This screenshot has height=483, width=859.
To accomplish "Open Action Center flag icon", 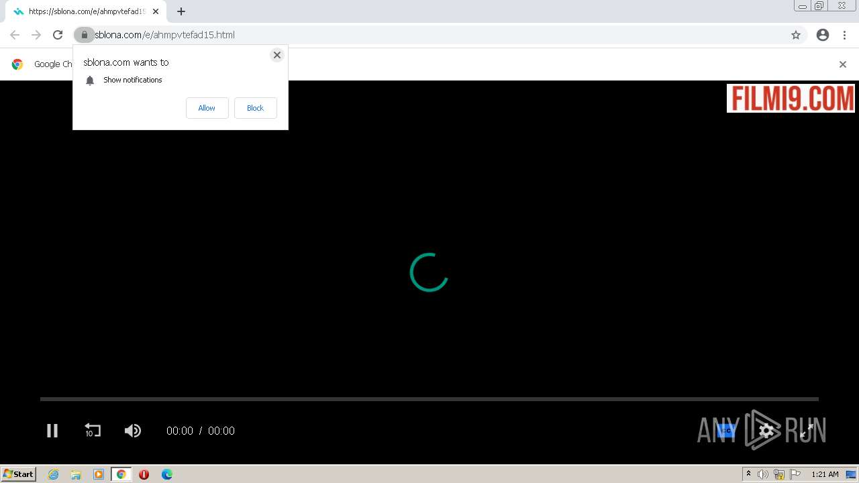I will 795,474.
